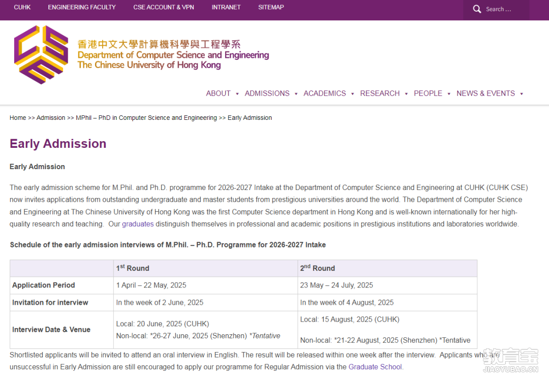Click the department name banner text
549x384 pixels.
pos(173,54)
